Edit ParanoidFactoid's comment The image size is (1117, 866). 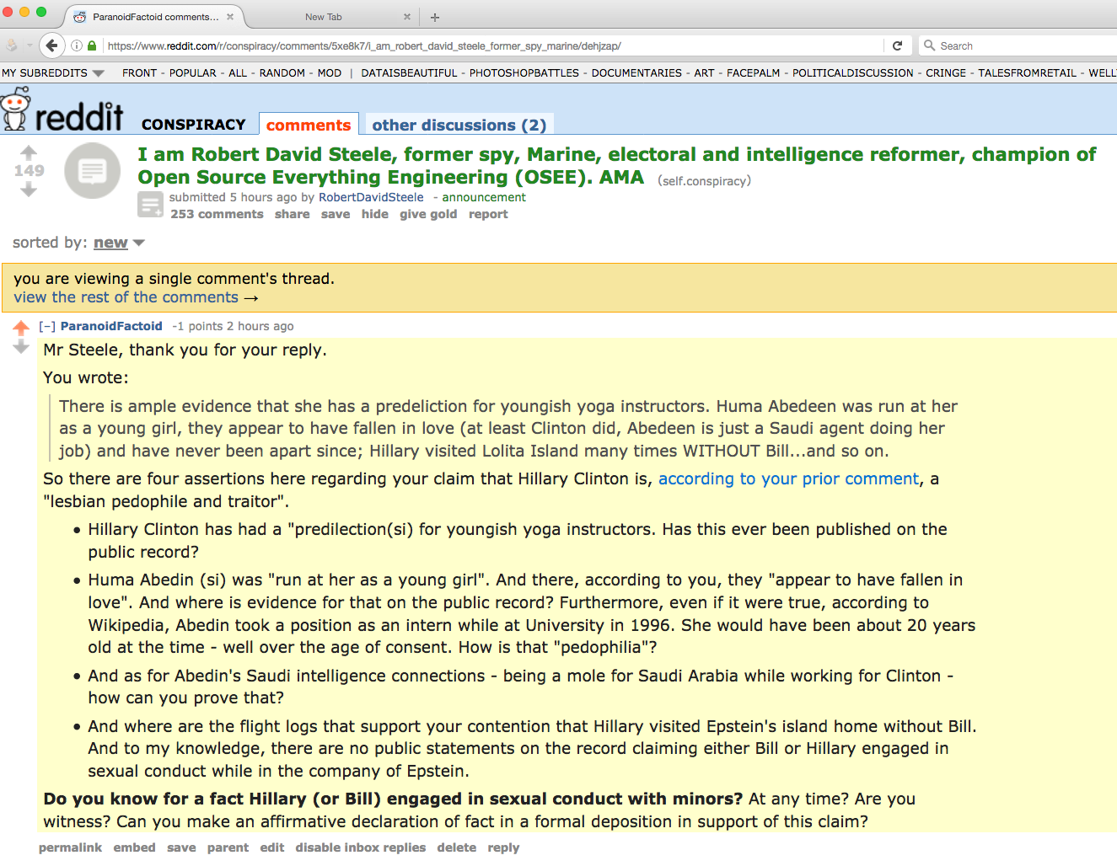(272, 847)
